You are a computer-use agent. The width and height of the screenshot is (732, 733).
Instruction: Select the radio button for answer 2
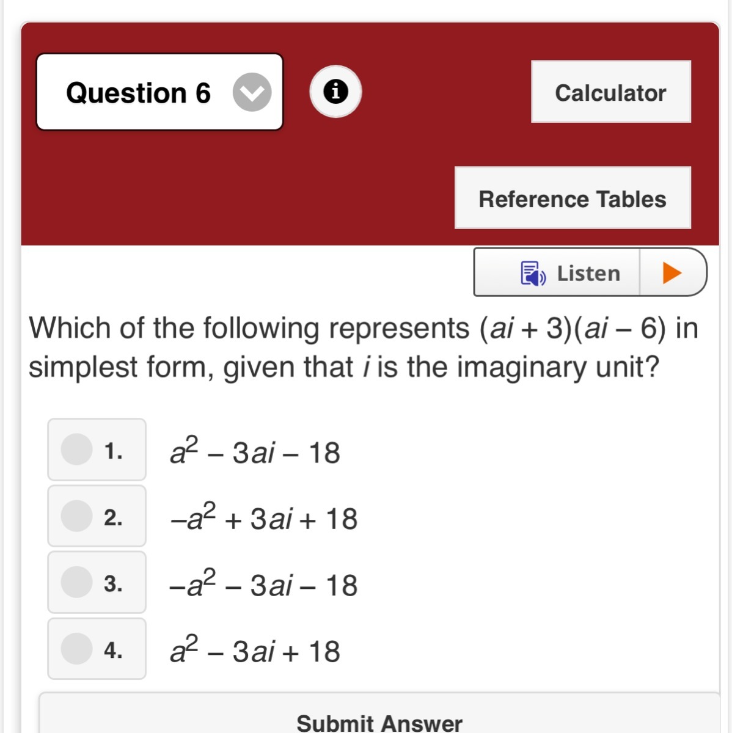77,516
